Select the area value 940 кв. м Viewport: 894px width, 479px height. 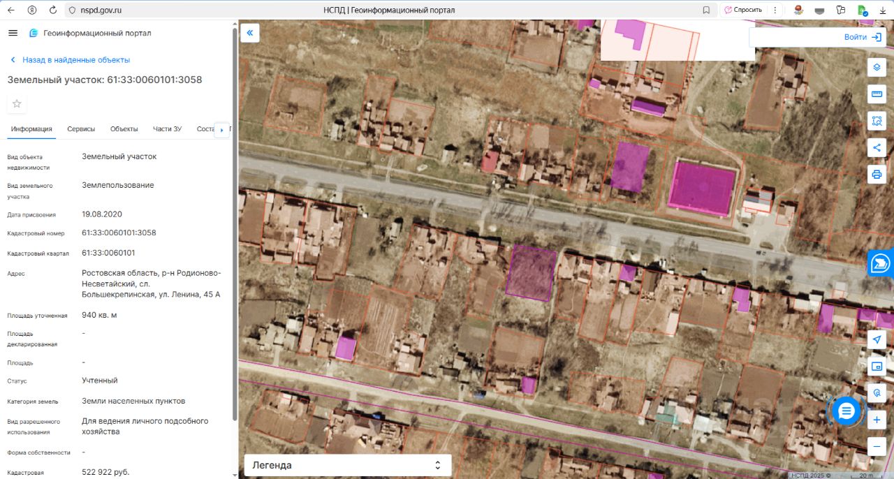point(99,315)
